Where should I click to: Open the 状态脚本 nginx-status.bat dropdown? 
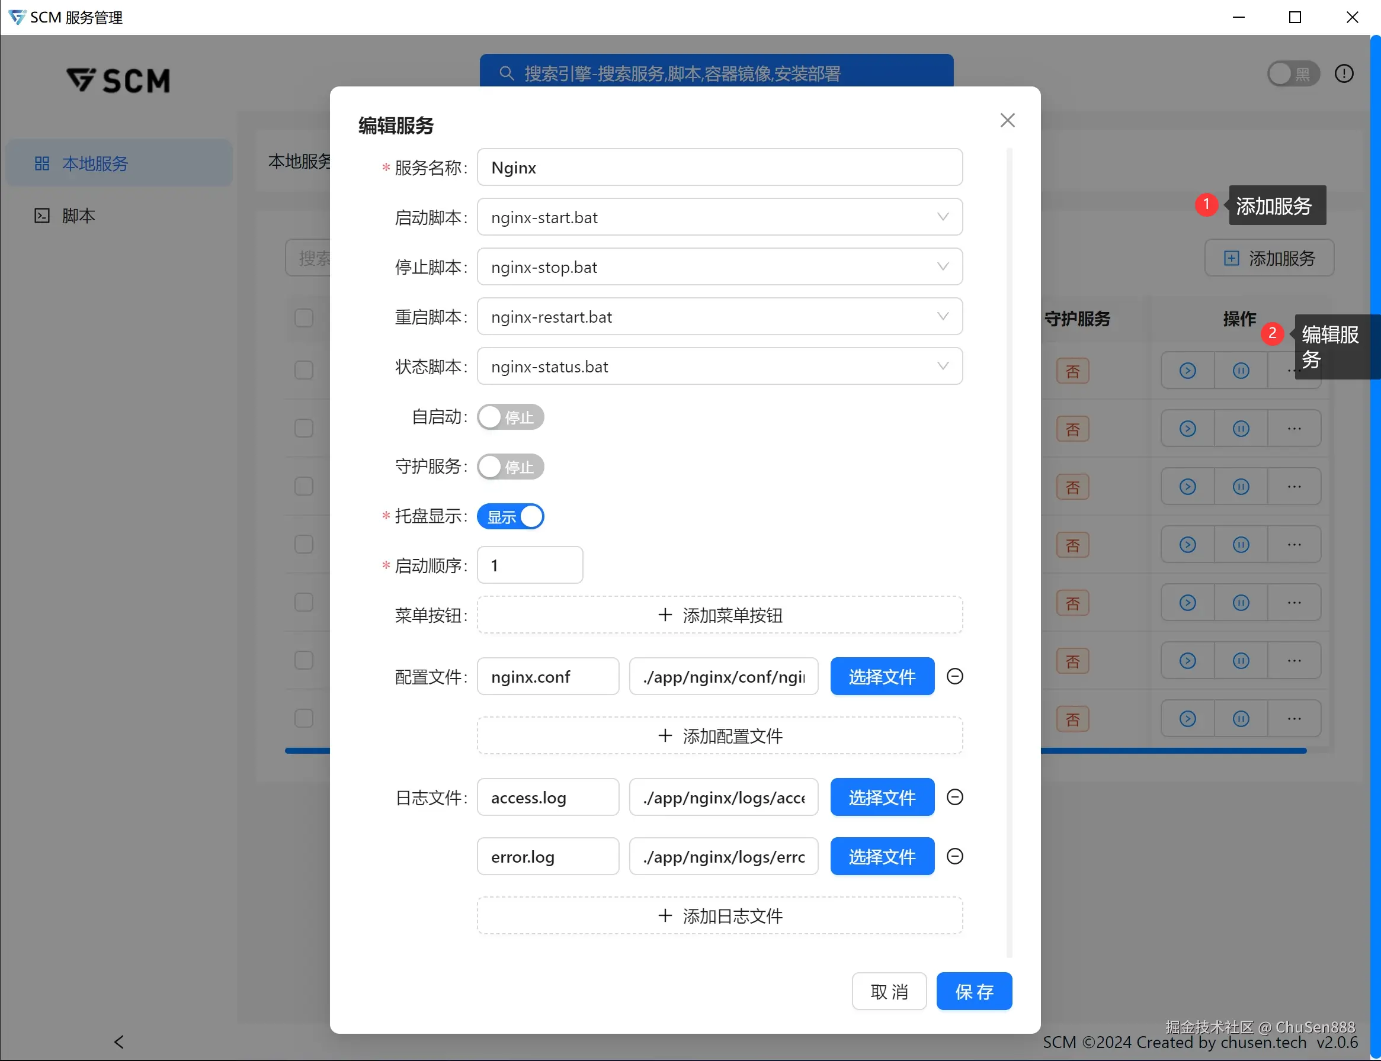tap(719, 366)
